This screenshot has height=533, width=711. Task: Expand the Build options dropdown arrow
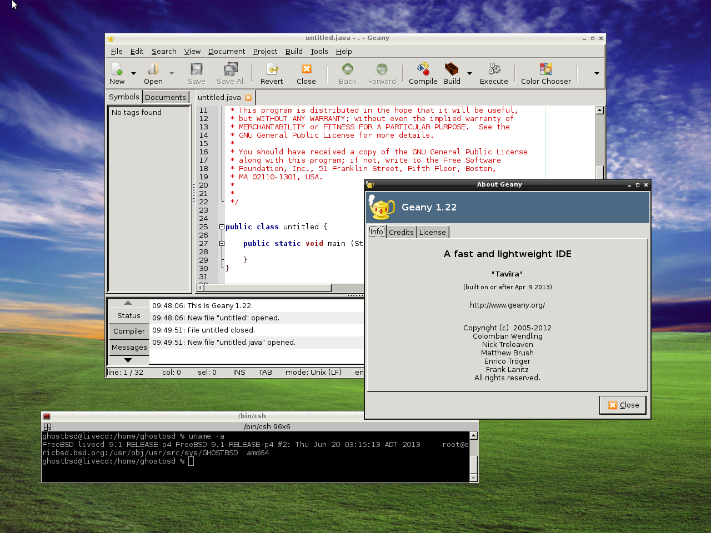tap(469, 73)
